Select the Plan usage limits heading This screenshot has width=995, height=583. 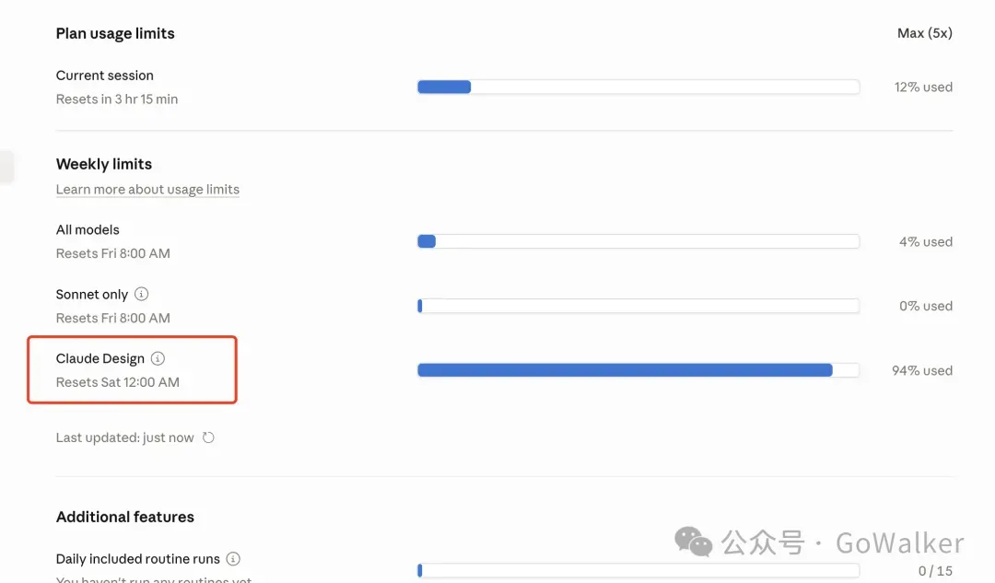coord(115,33)
